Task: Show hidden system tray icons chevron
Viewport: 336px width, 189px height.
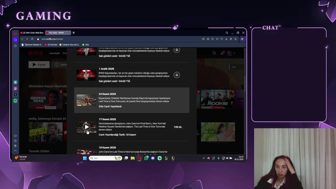Action: click(204, 158)
